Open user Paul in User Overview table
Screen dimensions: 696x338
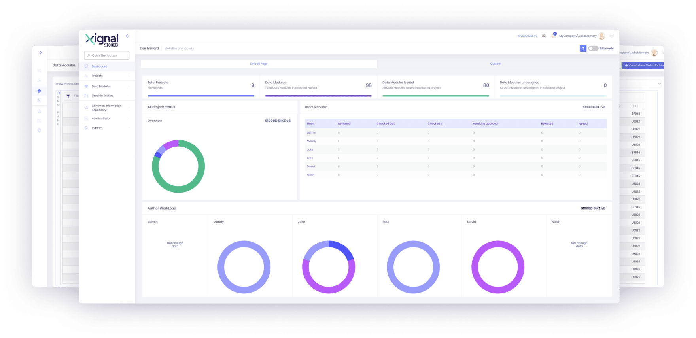[x=310, y=158]
